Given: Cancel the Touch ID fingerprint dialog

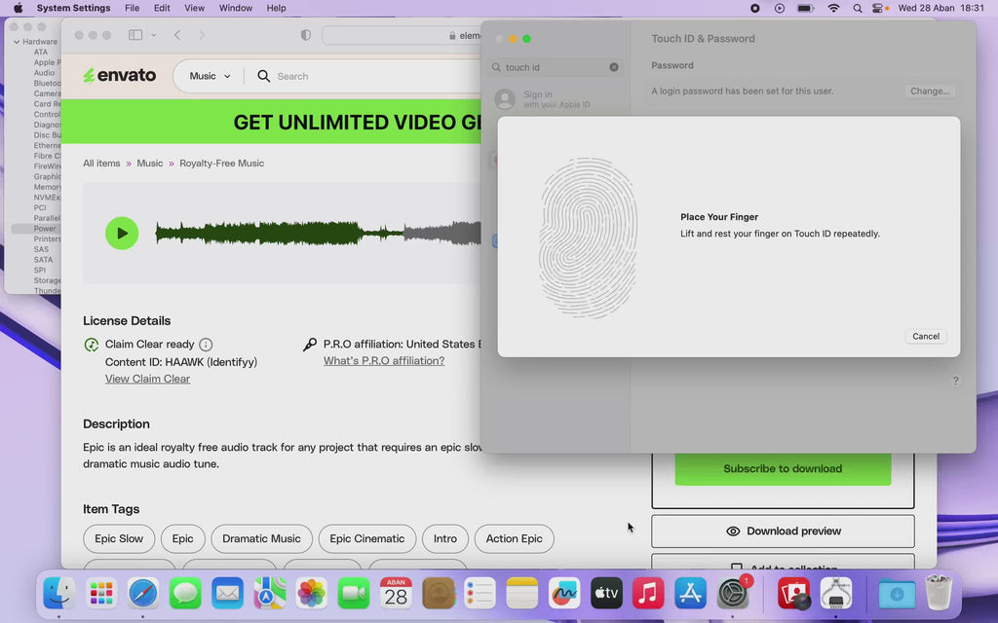Looking at the screenshot, I should 925,336.
